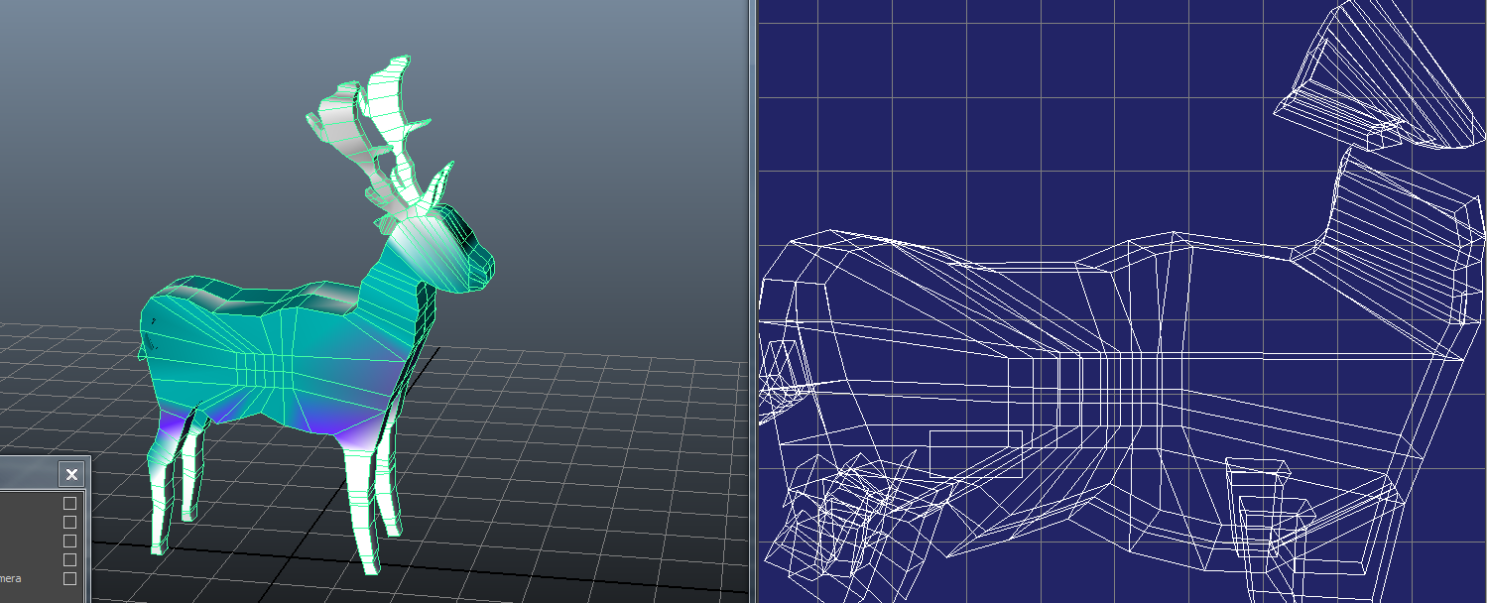This screenshot has height=603, width=1487.
Task: Click the floating panel's title bar
Action: tap(28, 475)
